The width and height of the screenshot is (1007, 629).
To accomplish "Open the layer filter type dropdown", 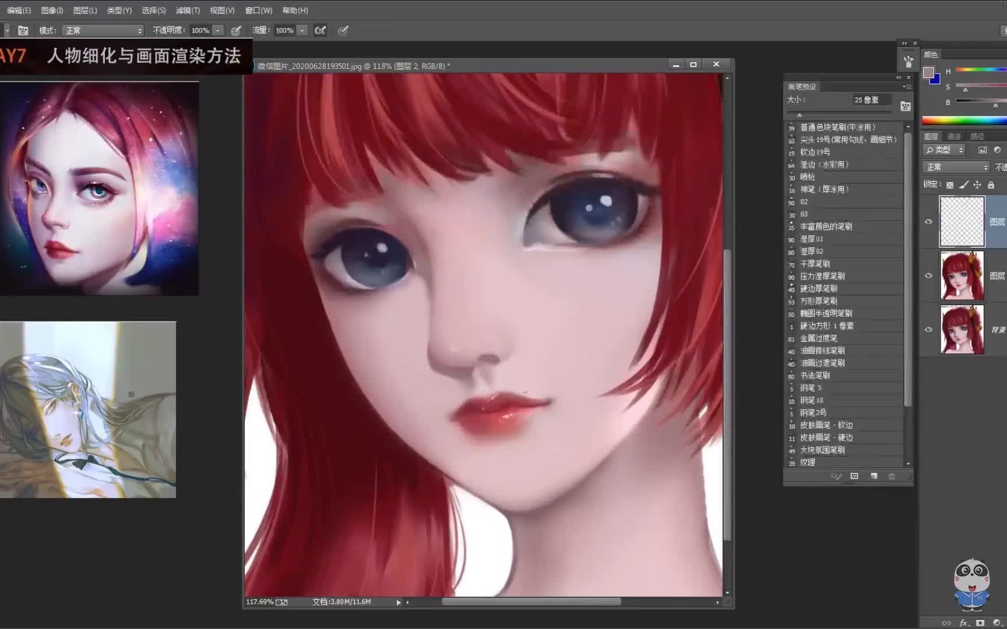I will tap(945, 150).
